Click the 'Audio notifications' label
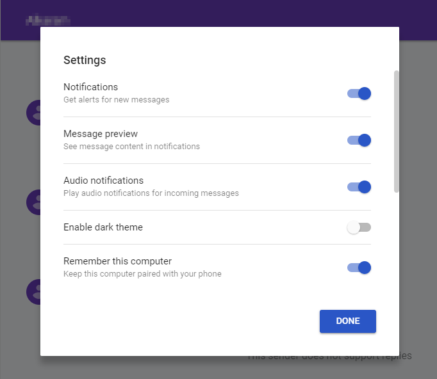437x379 pixels. pyautogui.click(x=103, y=181)
